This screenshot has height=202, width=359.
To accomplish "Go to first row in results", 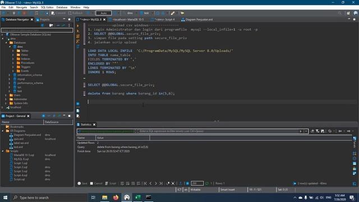I will point(145,183).
